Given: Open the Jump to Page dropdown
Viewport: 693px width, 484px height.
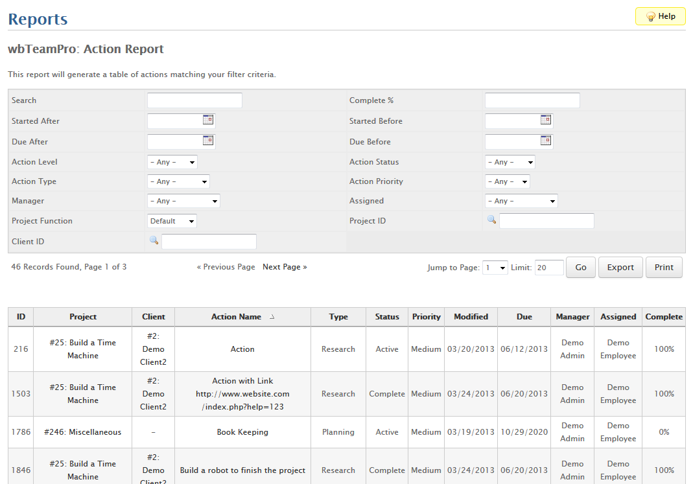Looking at the screenshot, I should [x=495, y=268].
